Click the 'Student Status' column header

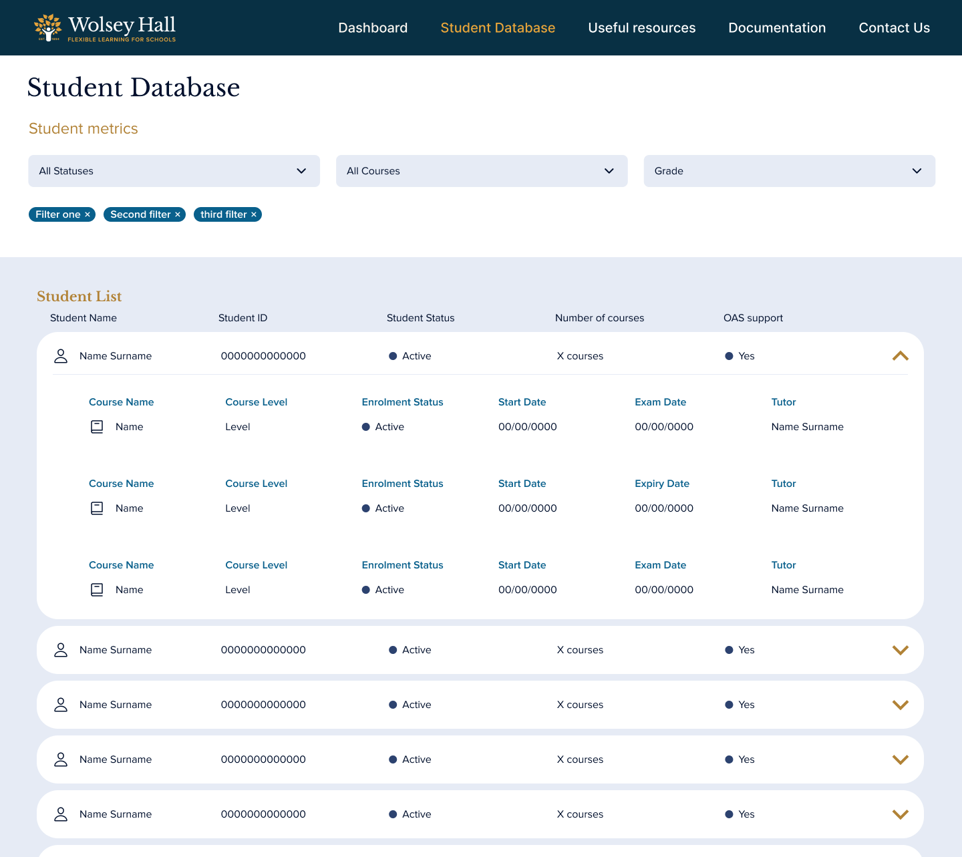421,318
